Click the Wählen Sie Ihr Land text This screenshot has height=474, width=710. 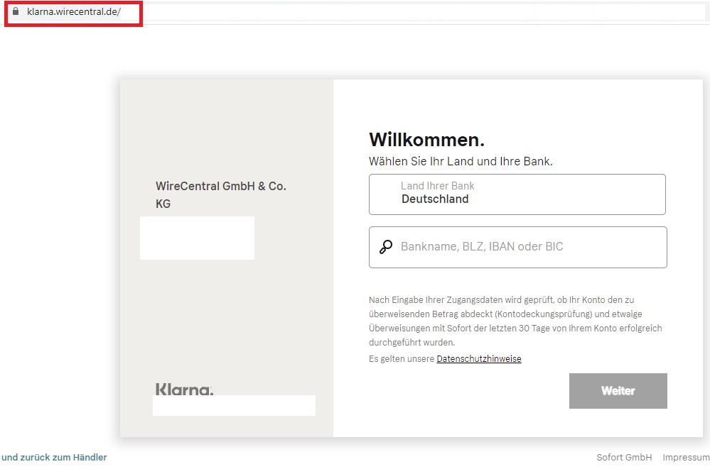[461, 162]
